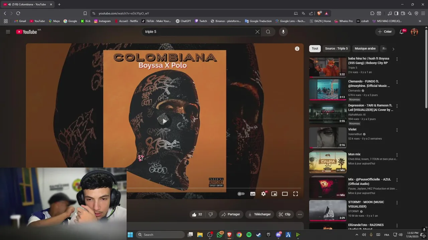Select the Musique arabe chip
The image size is (428, 240).
pos(365,49)
